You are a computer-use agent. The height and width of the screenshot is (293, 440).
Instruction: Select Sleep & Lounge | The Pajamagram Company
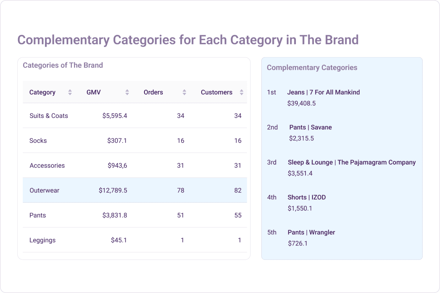tap(351, 162)
